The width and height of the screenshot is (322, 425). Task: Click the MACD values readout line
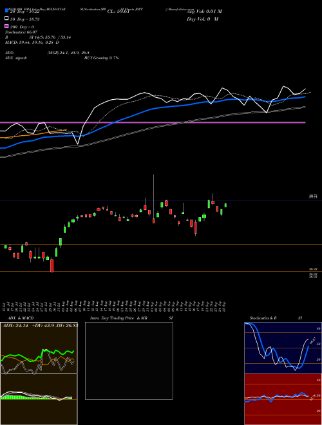[x=32, y=42]
